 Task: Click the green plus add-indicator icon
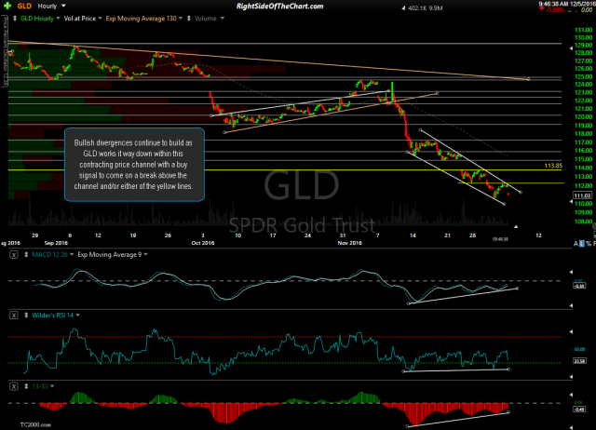pos(7,6)
